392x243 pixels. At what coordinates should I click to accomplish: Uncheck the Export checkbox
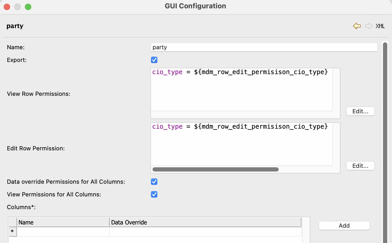click(x=154, y=60)
